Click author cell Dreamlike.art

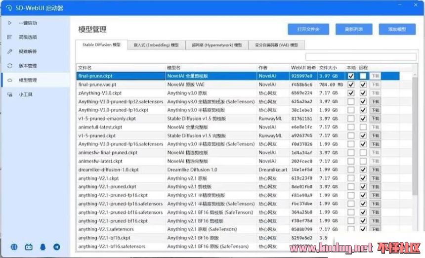point(273,170)
